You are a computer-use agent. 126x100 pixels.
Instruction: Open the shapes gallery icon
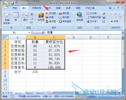click(32, 18)
